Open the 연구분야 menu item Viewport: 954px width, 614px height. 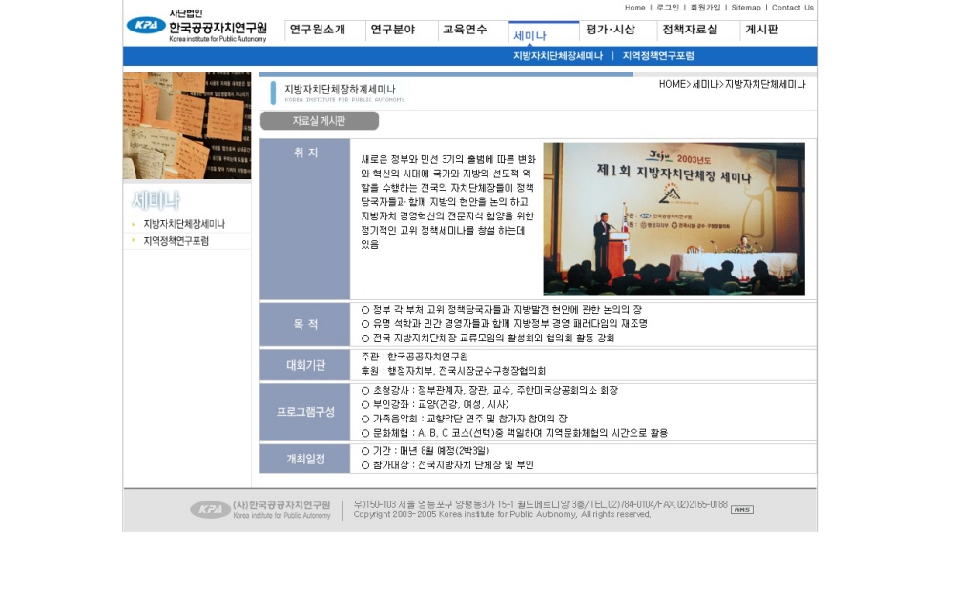(x=393, y=30)
